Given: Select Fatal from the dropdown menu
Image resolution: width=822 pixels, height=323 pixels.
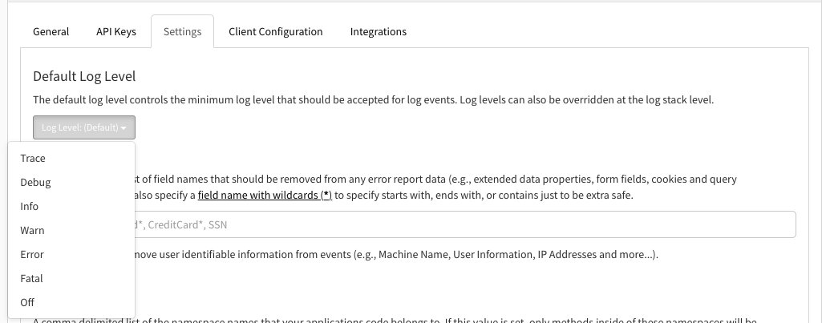Looking at the screenshot, I should pos(31,279).
